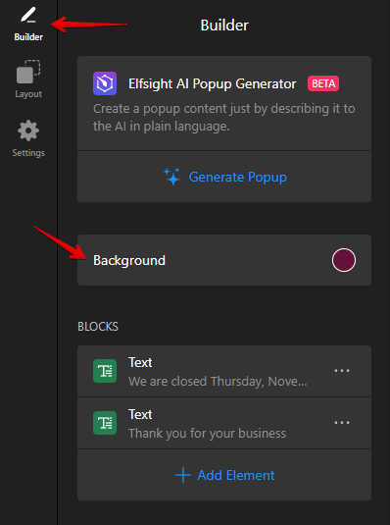Switch to the Settings tab label
The image size is (390, 525).
(28, 153)
